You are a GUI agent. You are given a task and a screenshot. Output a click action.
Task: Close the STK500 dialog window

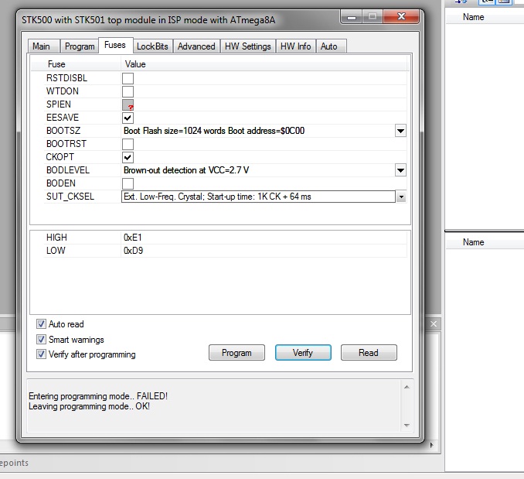point(401,16)
